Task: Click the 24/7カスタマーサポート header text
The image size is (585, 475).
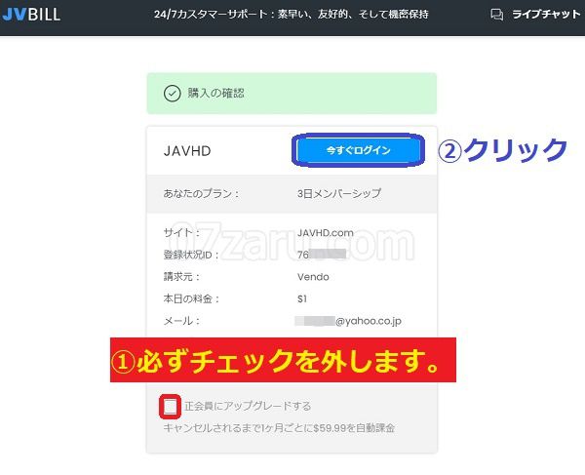Action: pyautogui.click(x=291, y=15)
